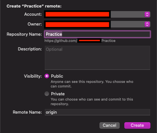Viewport: 157px width, 133px height.
Task: Click the Public label text
Action: click(57, 76)
